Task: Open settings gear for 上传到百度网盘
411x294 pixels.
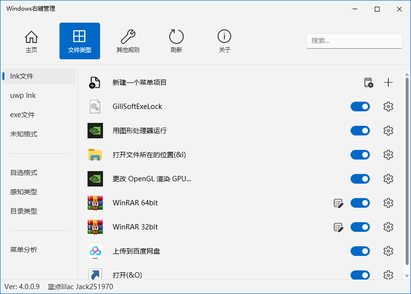Action: click(x=388, y=251)
